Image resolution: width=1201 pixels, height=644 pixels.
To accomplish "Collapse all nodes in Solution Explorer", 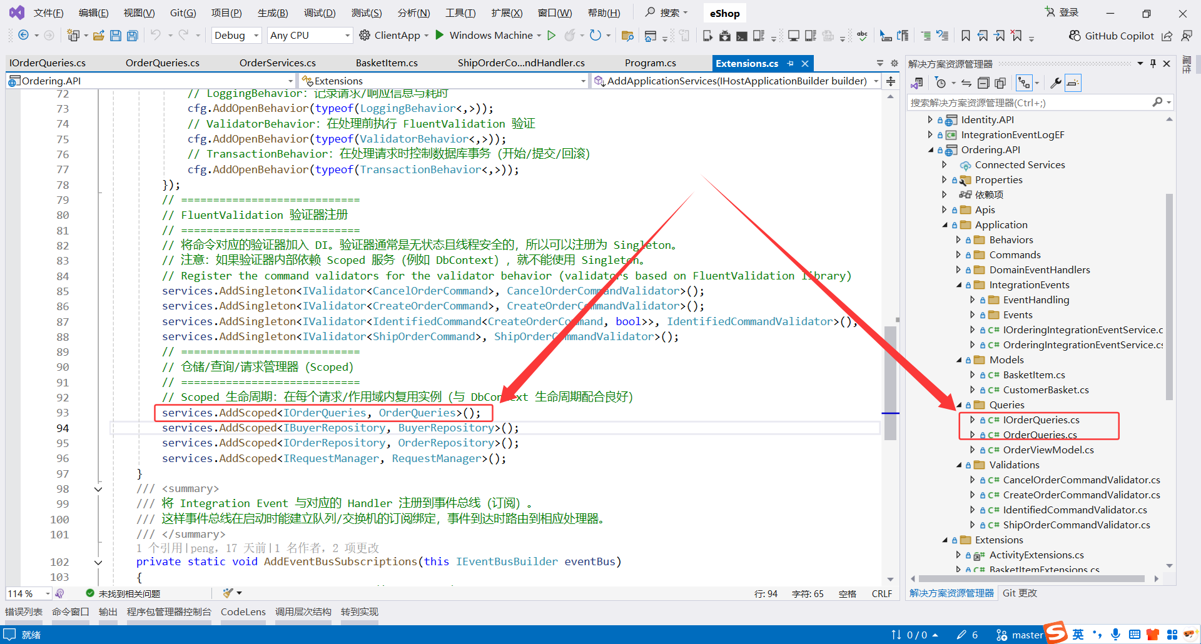I will point(984,82).
